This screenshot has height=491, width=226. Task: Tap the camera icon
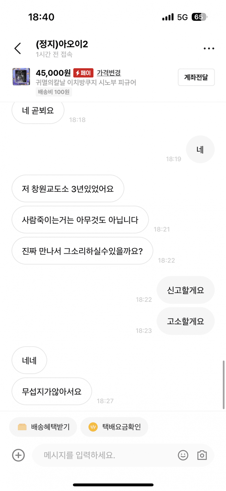tap(202, 455)
